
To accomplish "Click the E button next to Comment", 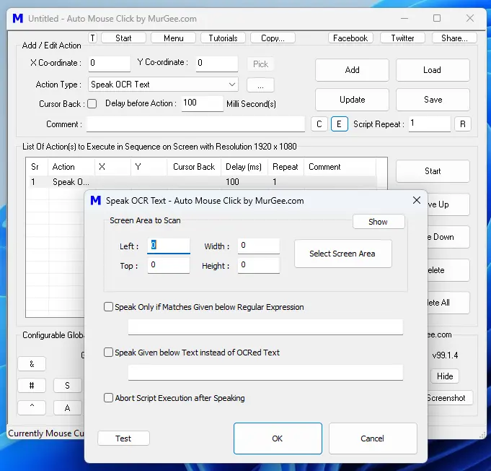I will (340, 124).
